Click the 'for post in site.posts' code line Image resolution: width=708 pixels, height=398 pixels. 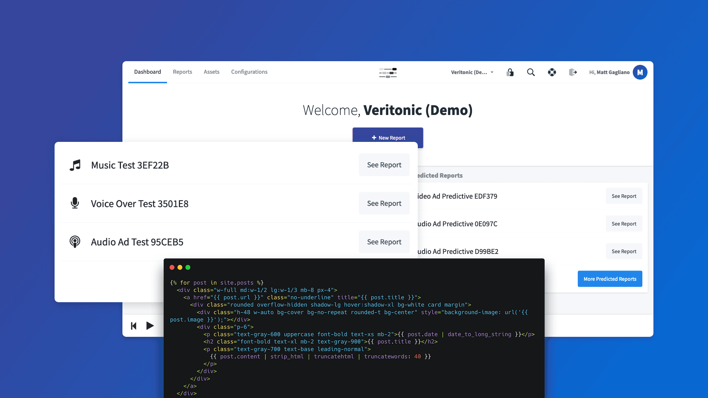217,283
